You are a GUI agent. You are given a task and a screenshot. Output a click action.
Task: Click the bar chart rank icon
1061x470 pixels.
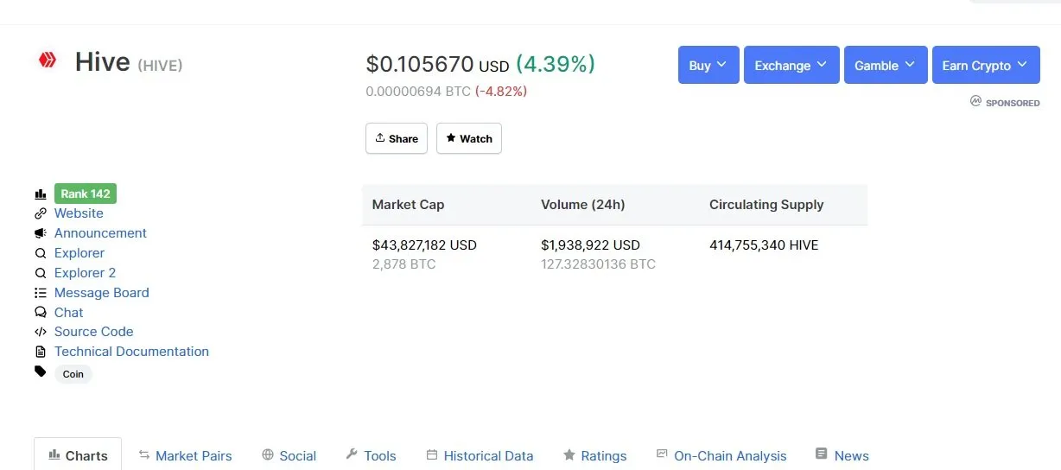[x=40, y=194]
